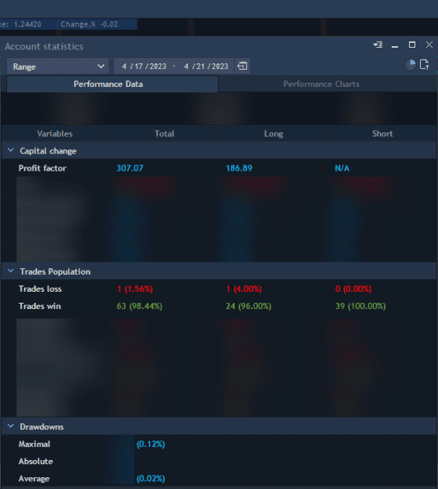This screenshot has height=489, width=438.
Task: Switch to the Performance Data tab
Action: click(x=112, y=84)
